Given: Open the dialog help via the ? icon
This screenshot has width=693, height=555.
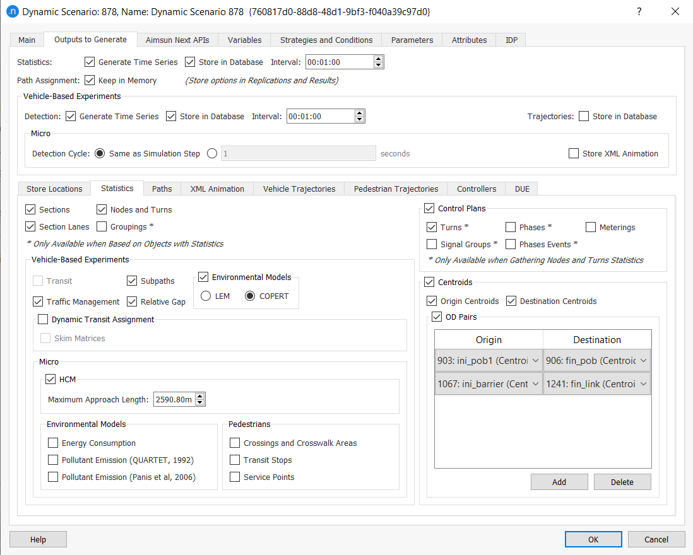Looking at the screenshot, I should 639,12.
